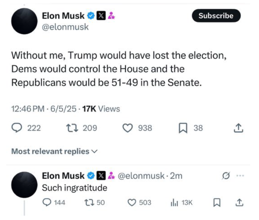Open the @elonmusk handle in post header

click(x=65, y=27)
